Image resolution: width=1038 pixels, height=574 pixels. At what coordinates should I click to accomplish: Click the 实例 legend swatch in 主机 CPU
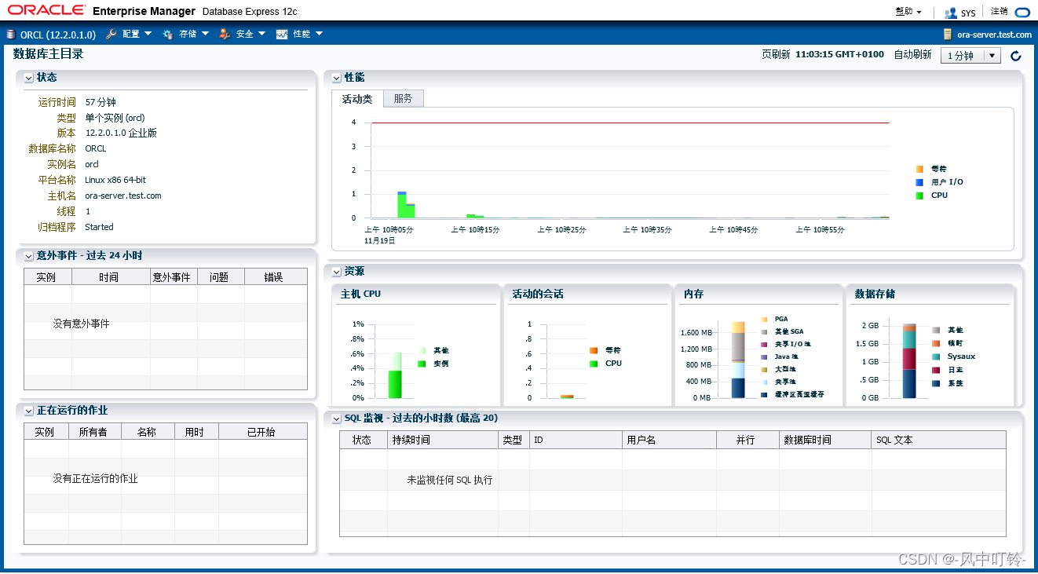(x=422, y=364)
